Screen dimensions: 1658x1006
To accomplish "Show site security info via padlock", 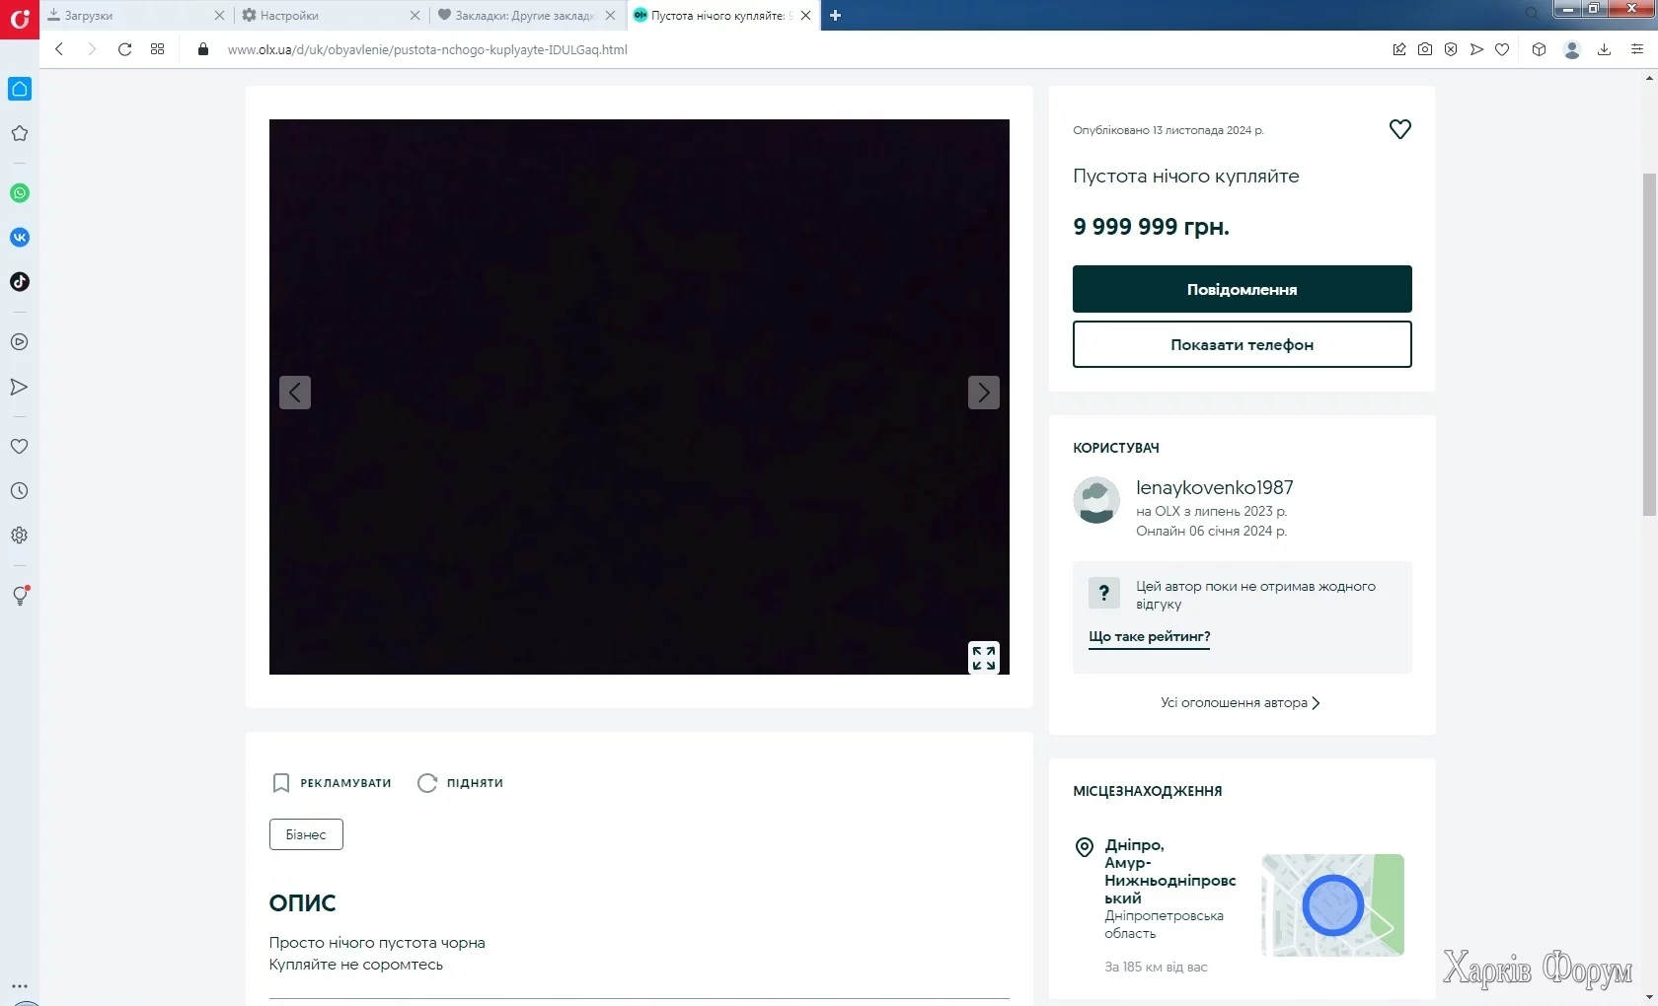I will tap(203, 49).
